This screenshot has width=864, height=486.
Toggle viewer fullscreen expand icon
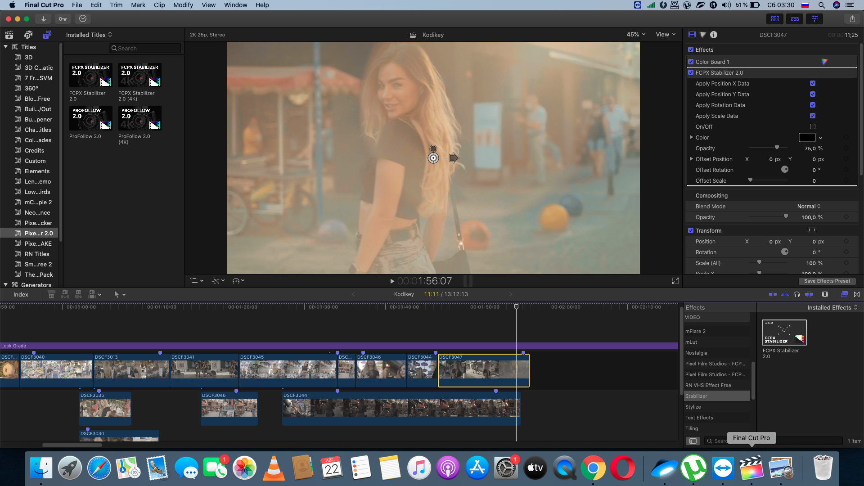click(675, 281)
